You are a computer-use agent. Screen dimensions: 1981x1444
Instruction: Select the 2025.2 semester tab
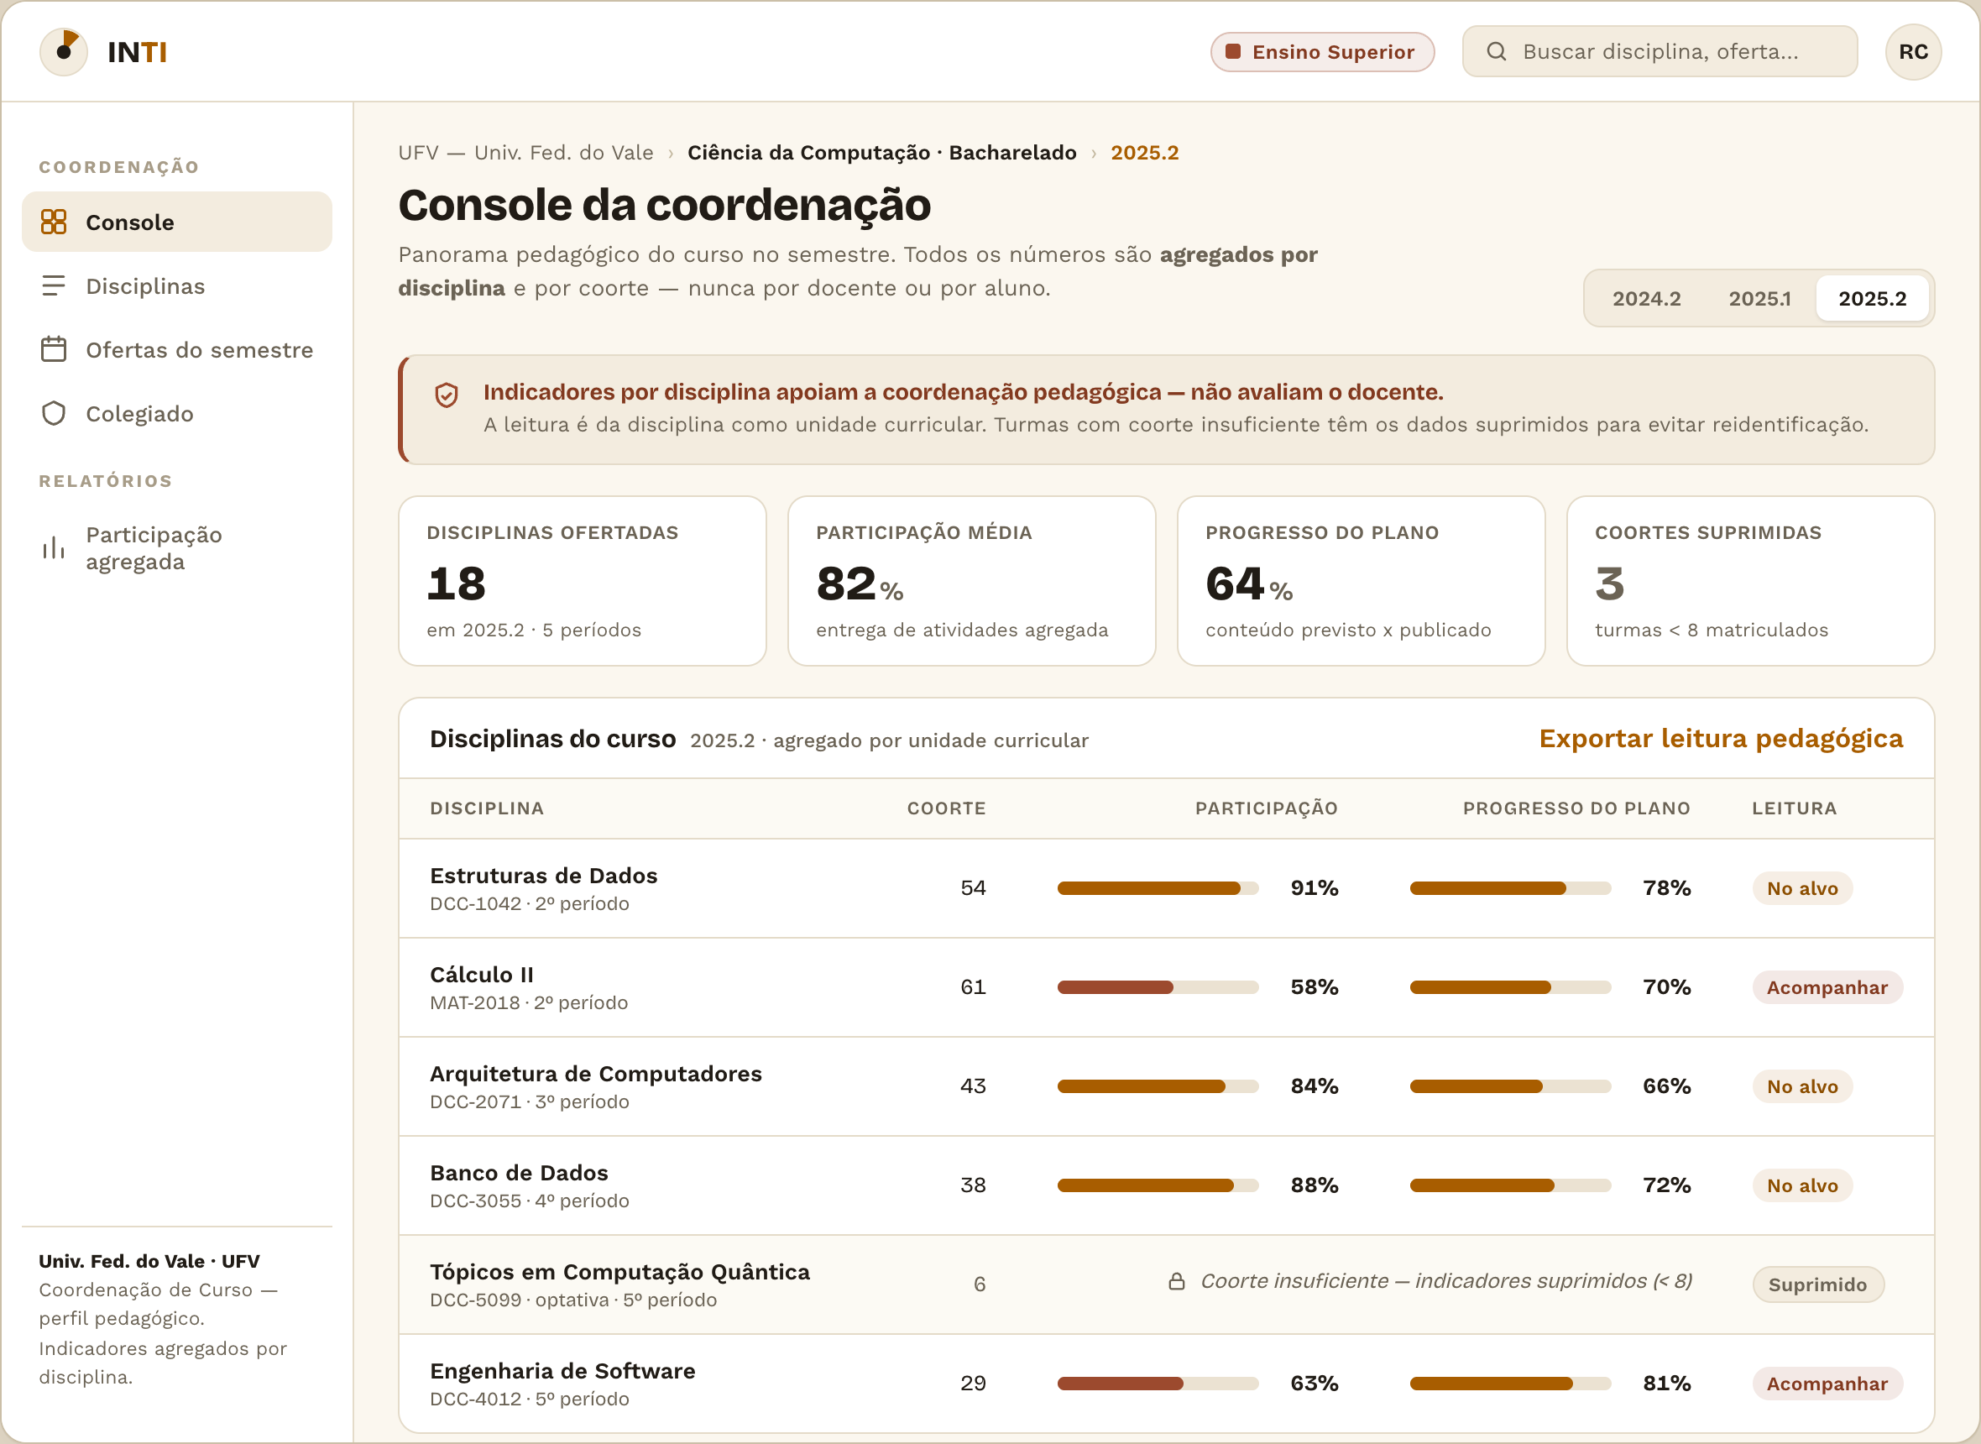coord(1872,299)
